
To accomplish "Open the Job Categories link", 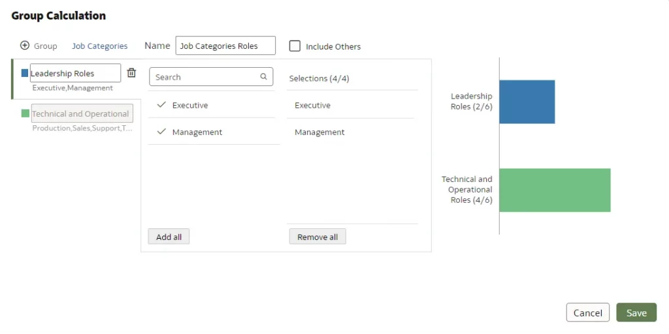I will (x=99, y=46).
